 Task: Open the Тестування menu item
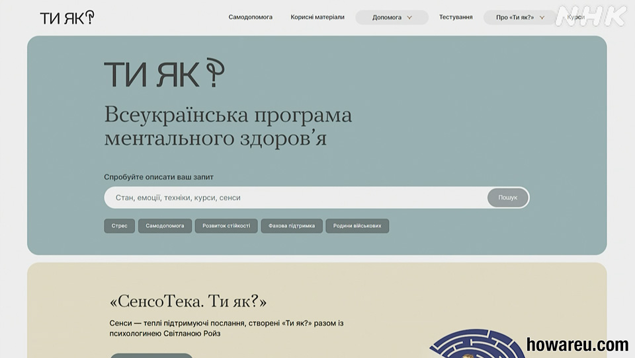coord(456,17)
